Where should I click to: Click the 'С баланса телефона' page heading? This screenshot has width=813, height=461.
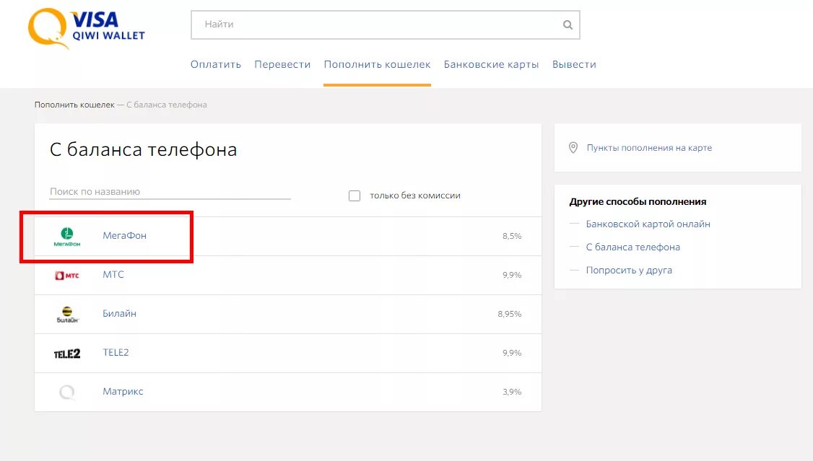(143, 149)
